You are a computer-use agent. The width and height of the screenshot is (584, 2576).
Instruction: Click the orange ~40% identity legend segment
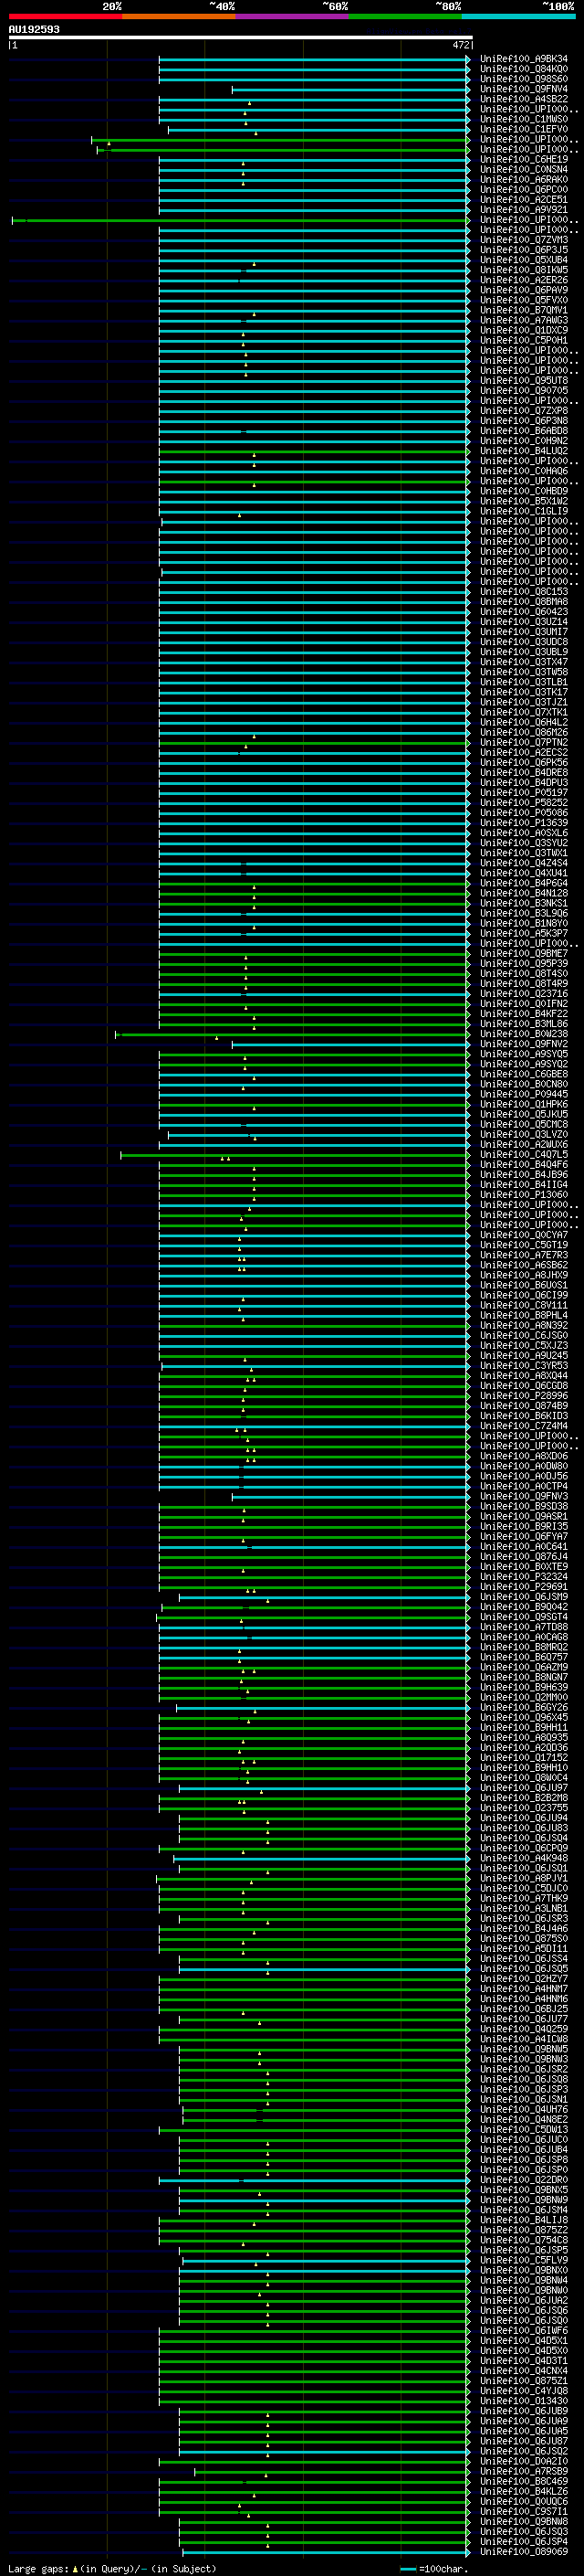(179, 17)
